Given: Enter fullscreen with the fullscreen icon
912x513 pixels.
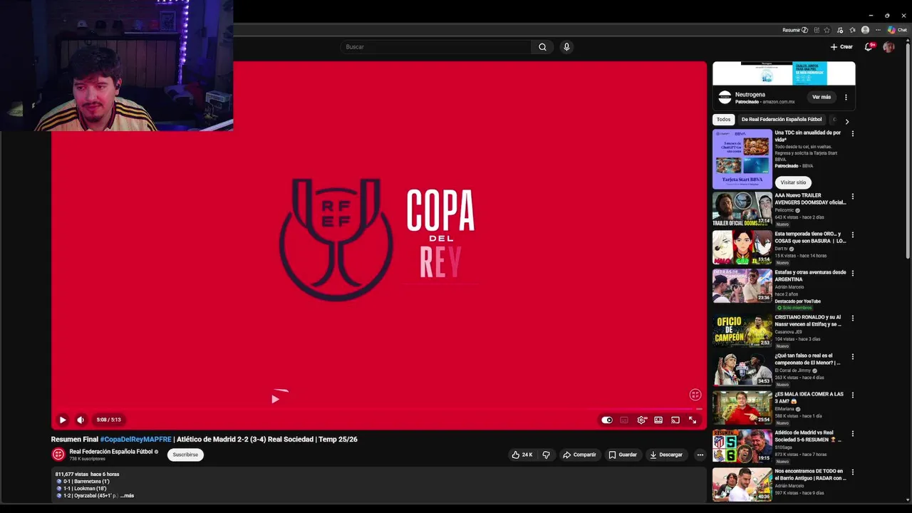Looking at the screenshot, I should [x=693, y=420].
